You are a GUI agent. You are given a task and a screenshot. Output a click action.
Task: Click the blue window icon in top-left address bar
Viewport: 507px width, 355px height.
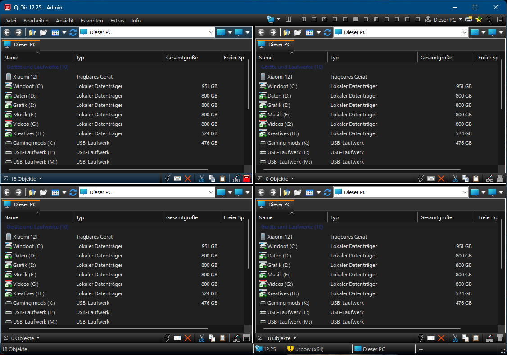(221, 32)
